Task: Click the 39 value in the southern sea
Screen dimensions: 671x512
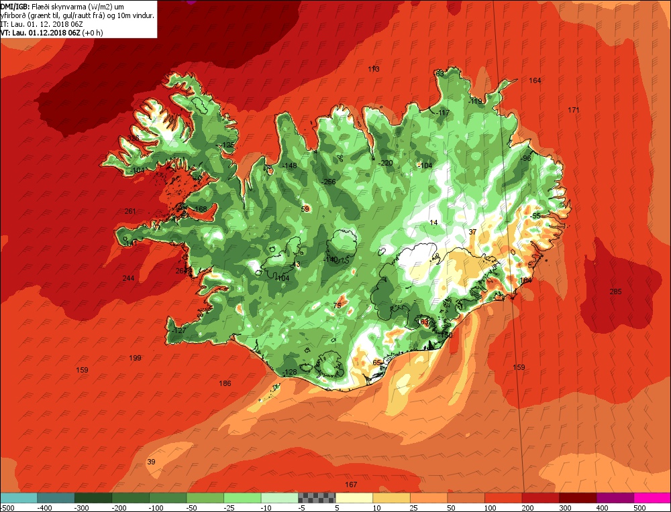Action: 151,462
